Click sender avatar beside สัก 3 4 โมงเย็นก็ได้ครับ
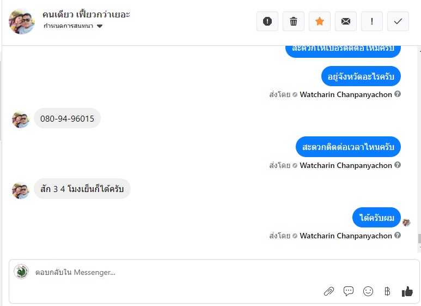Image resolution: width=421 pixels, height=306 pixels. tap(21, 190)
